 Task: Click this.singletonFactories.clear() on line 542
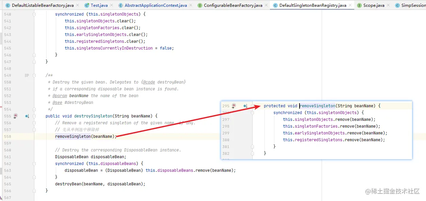tap(103, 28)
